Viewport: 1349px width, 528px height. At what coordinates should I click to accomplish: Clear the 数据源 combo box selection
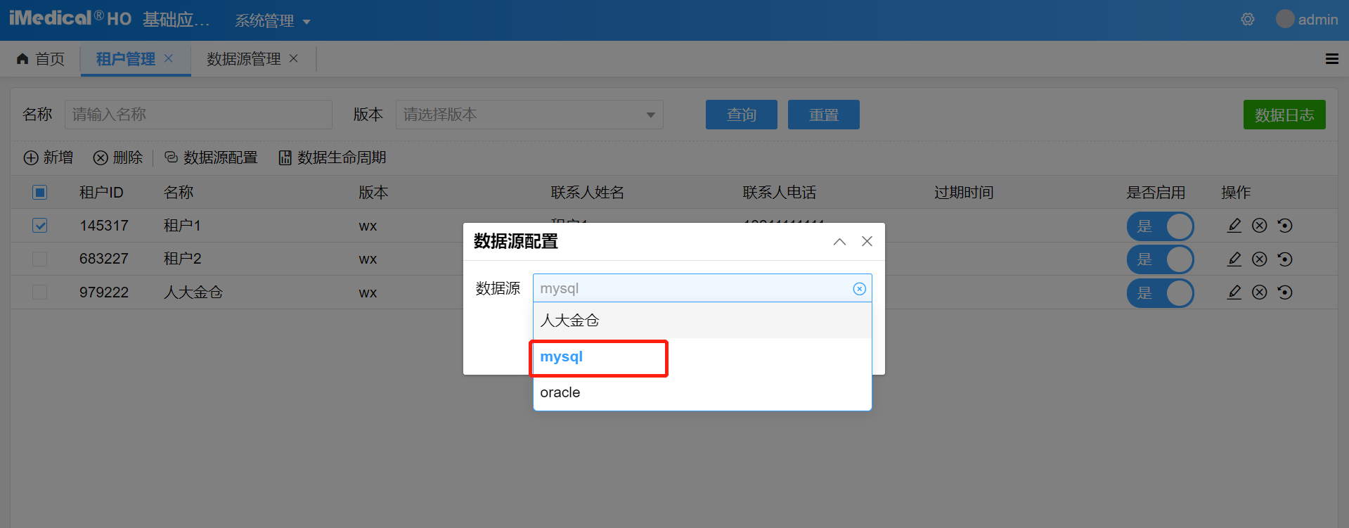[x=859, y=289]
